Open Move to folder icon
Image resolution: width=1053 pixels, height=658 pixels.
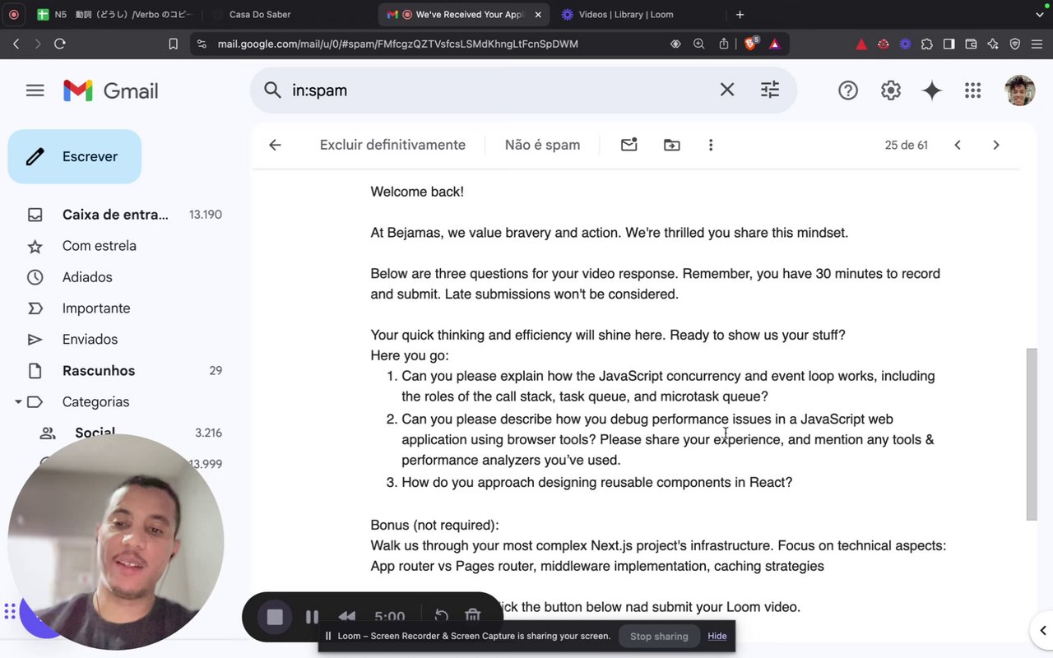point(672,145)
